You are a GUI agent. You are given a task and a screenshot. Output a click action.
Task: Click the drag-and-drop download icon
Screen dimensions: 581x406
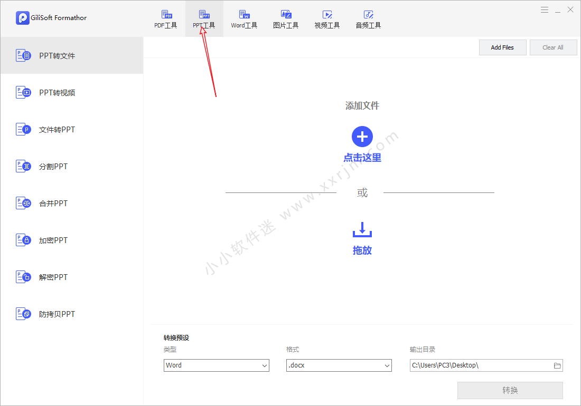point(362,230)
